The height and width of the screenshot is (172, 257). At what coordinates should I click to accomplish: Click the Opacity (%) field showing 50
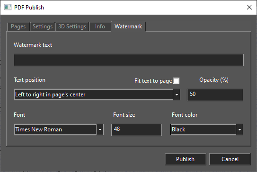[215, 95]
